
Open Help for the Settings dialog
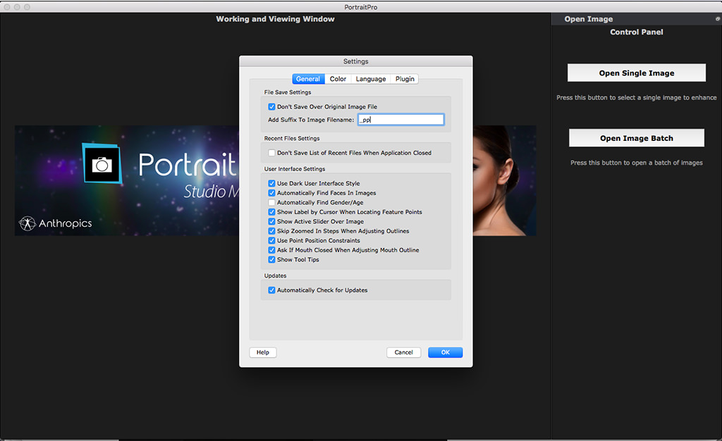coord(263,352)
